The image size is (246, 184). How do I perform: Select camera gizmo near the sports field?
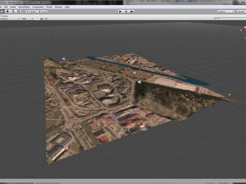coord(135,73)
